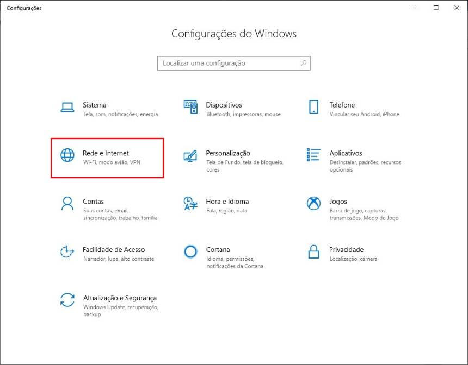The height and width of the screenshot is (365, 468).
Task: Select the Aplicativos list icon
Action: 313,155
